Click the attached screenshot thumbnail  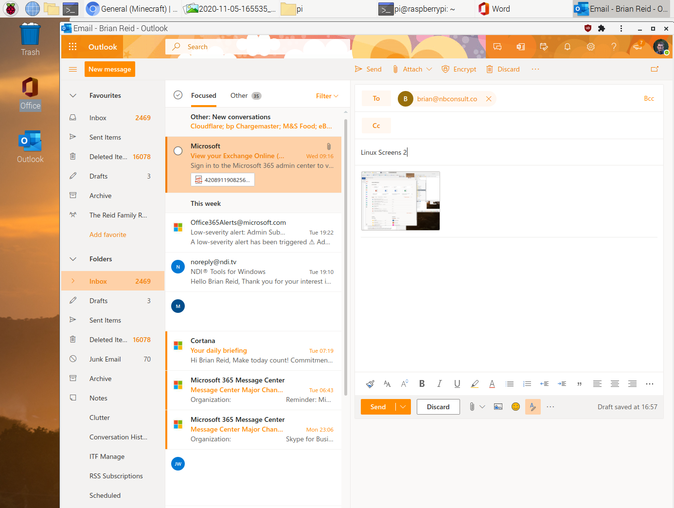pyautogui.click(x=400, y=201)
